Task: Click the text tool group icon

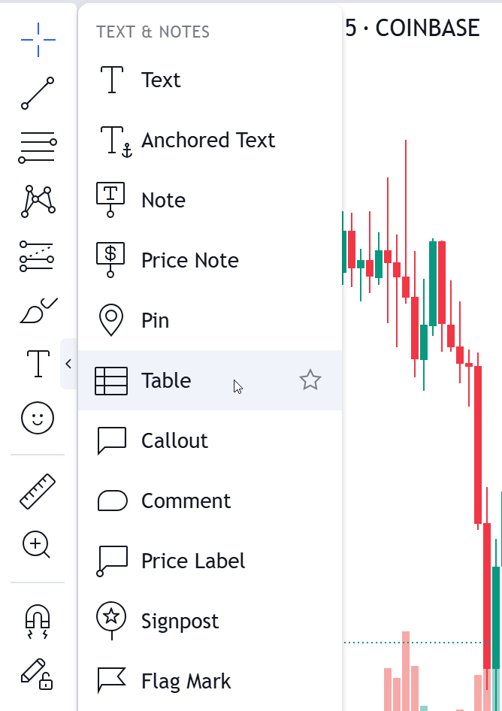Action: pyautogui.click(x=38, y=364)
